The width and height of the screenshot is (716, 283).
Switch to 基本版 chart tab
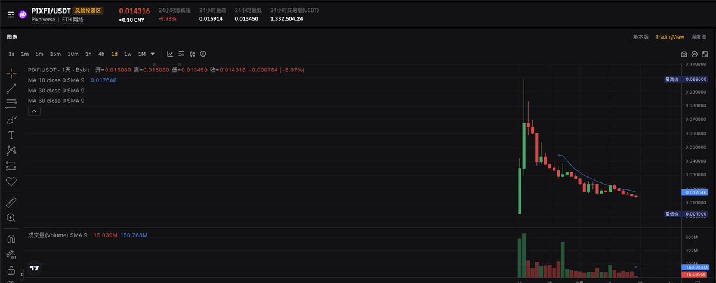[641, 37]
